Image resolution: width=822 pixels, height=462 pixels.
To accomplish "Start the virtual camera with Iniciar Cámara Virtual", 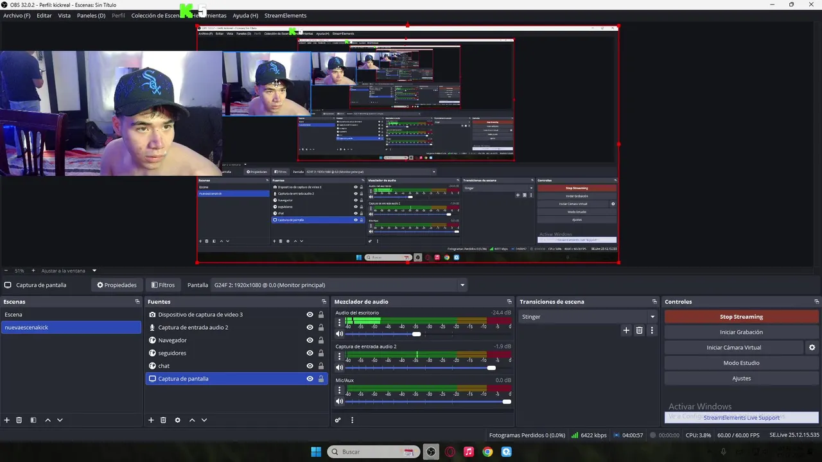I will coord(733,348).
